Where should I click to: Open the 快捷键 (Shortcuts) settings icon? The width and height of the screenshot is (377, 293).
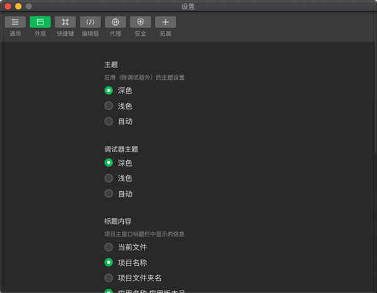pyautogui.click(x=65, y=22)
